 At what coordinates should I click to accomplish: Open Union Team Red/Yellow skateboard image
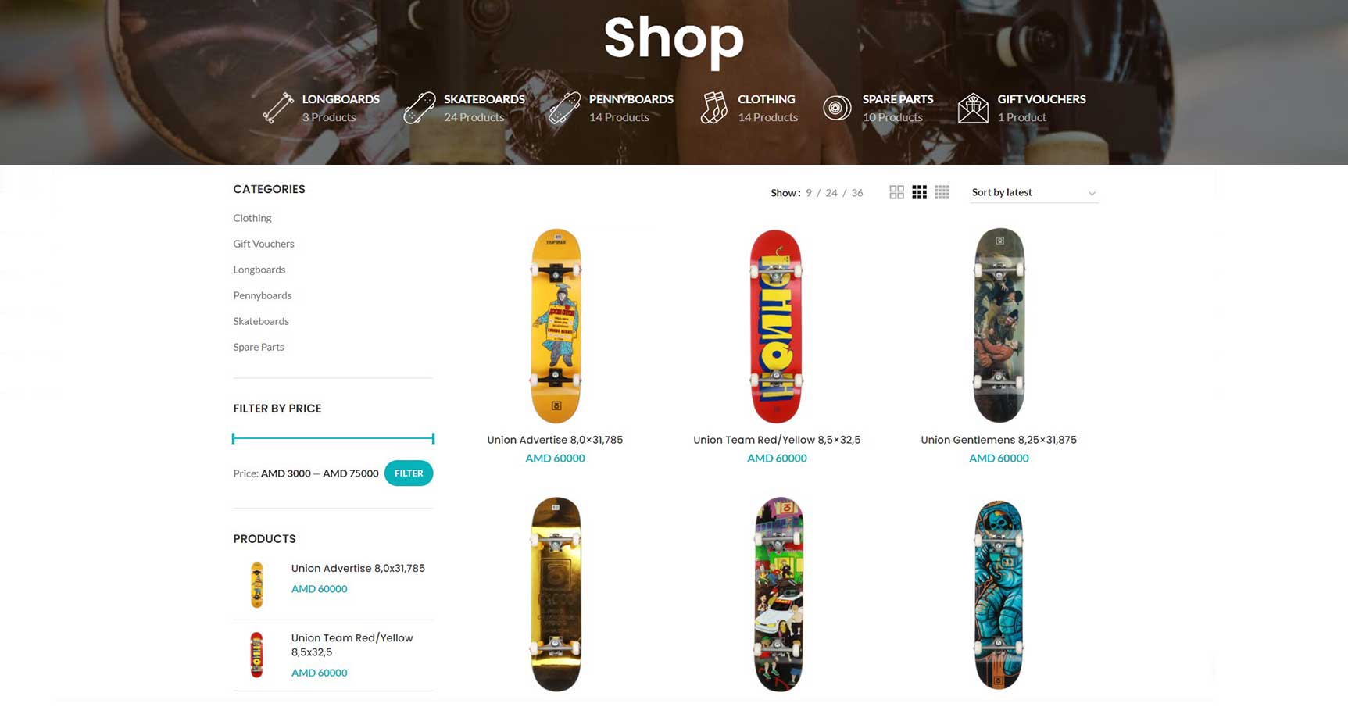[777, 326]
